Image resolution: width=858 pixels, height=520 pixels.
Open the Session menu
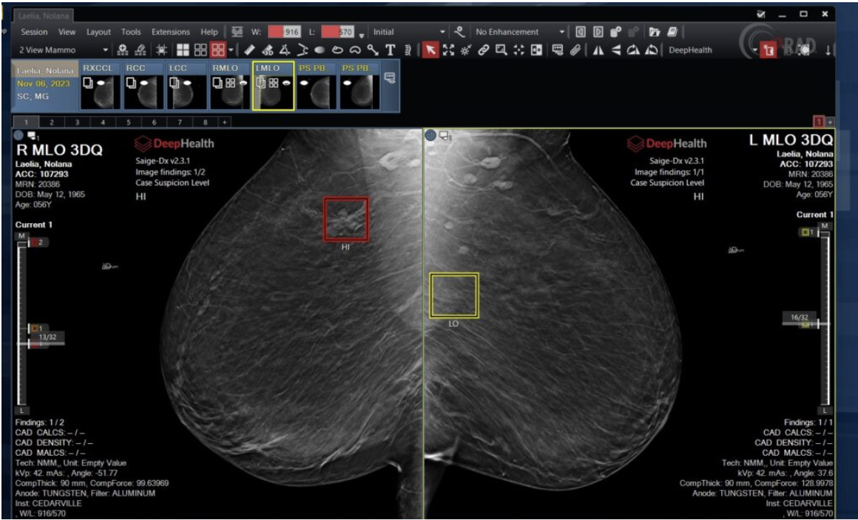34,32
